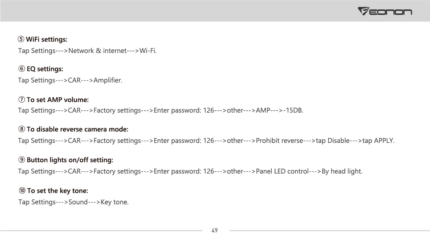This screenshot has height=236, width=430.
Task: Click the Panel LED control text
Action: pyautogui.click(x=282, y=171)
